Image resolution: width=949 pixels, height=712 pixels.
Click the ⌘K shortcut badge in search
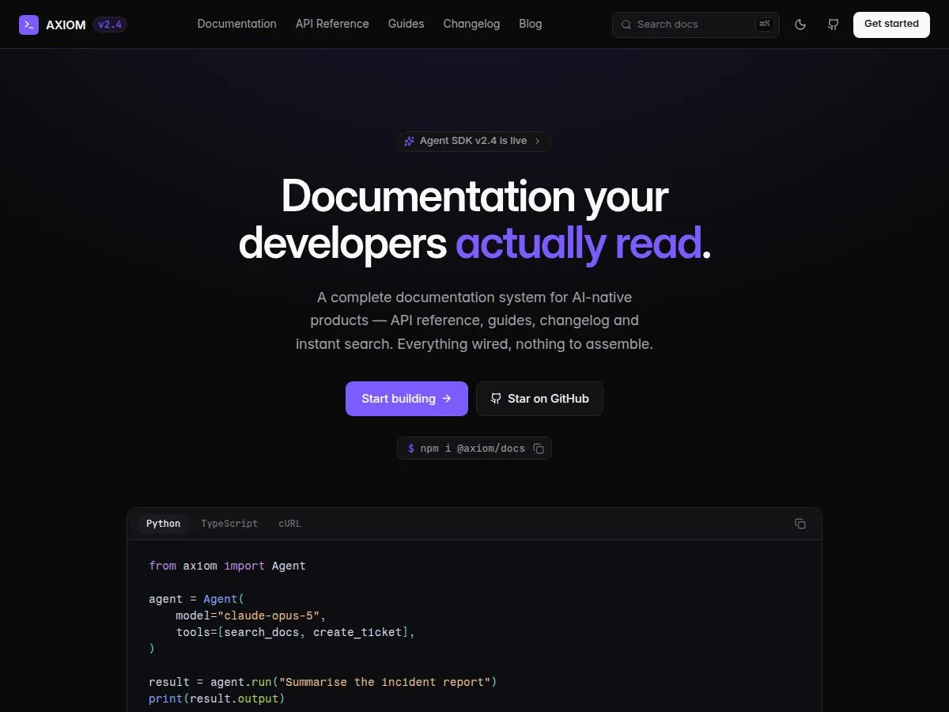(764, 25)
